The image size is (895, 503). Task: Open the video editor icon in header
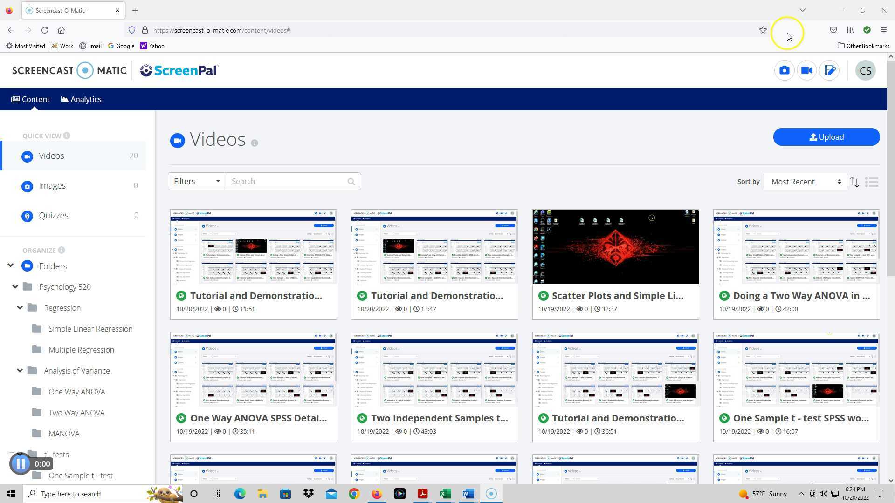click(x=830, y=70)
